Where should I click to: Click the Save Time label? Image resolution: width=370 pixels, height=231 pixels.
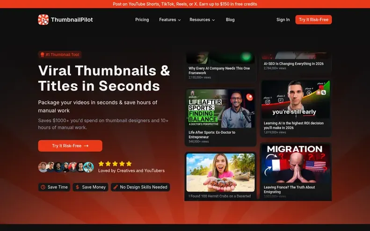coord(58,187)
